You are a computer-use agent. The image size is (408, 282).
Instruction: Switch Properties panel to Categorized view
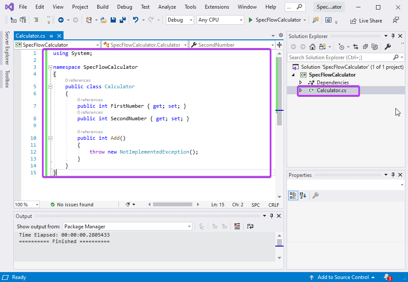(x=293, y=195)
